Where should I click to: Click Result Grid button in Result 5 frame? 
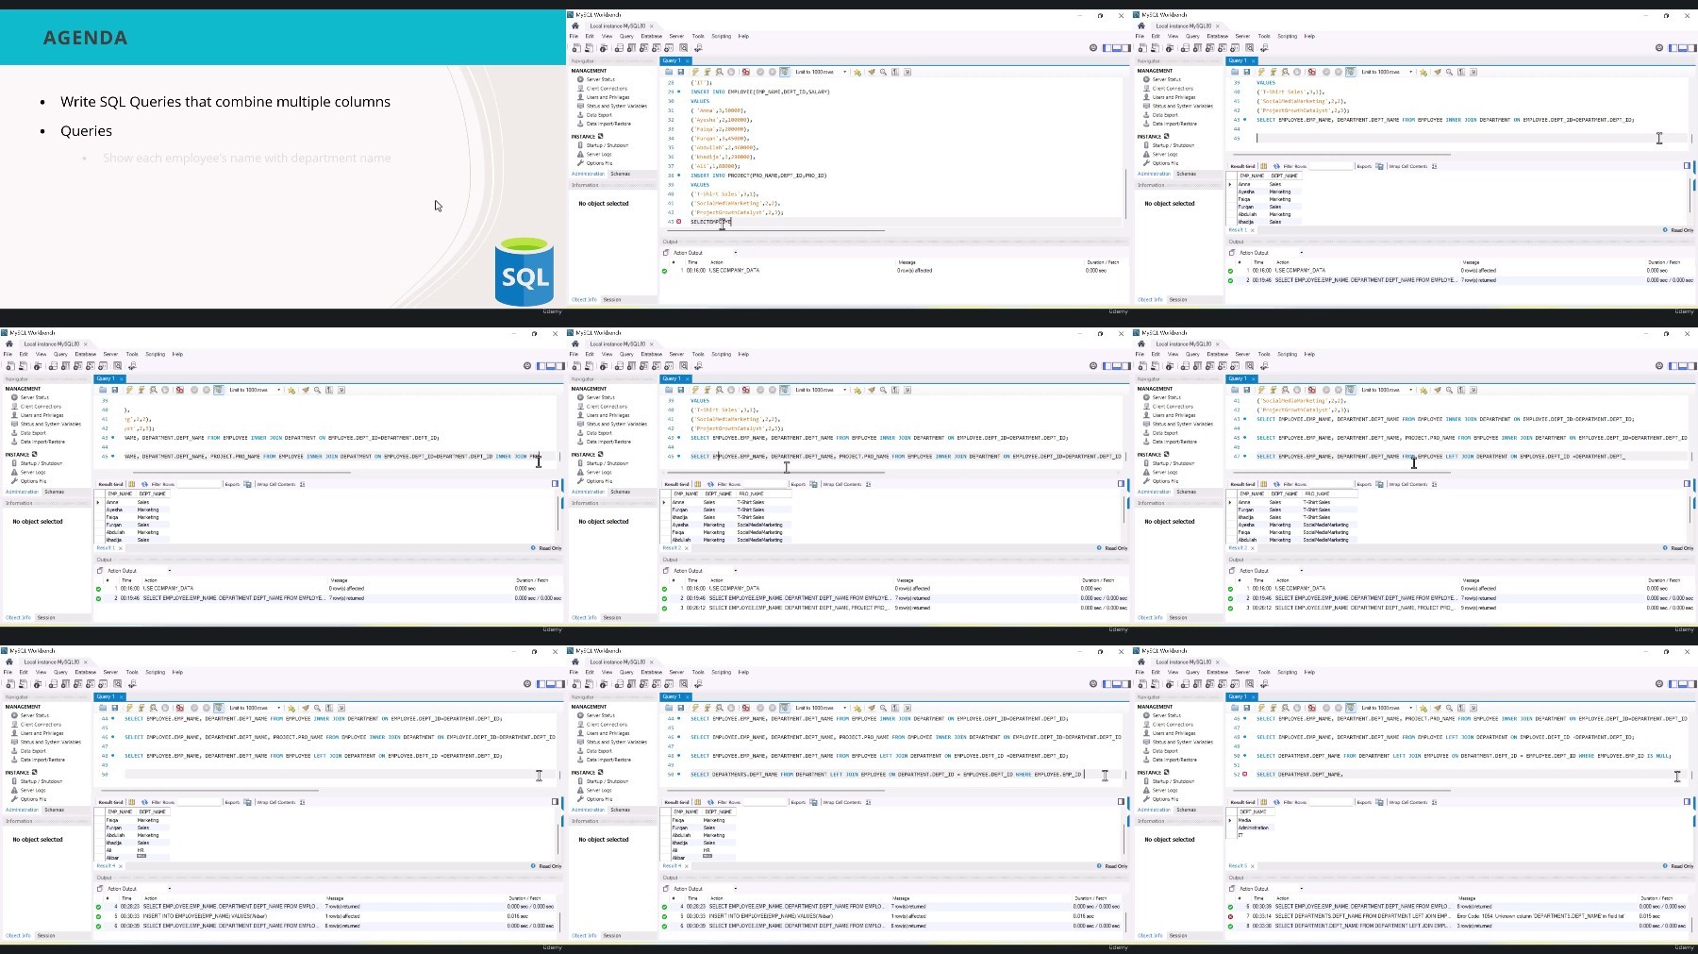[x=1242, y=802]
